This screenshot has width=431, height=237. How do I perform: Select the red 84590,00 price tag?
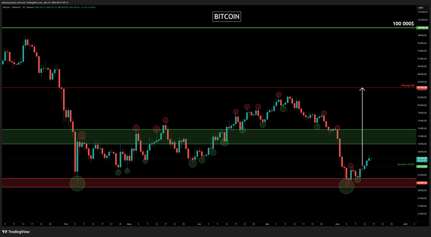point(422,87)
